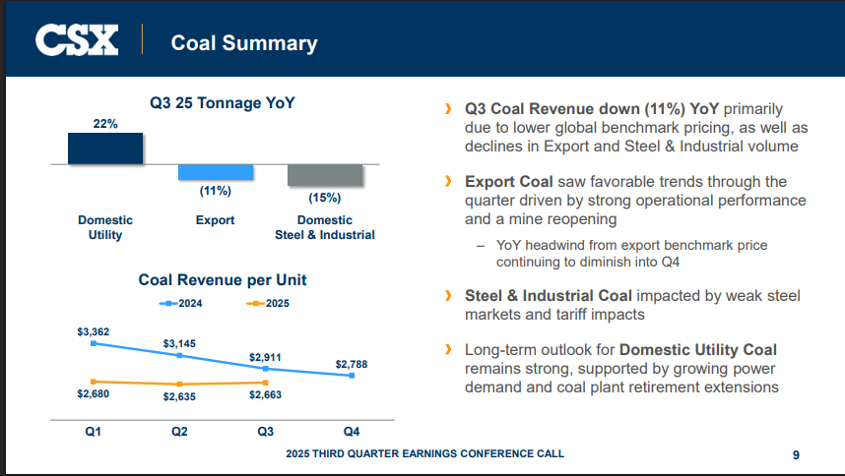The height and width of the screenshot is (476, 845).
Task: Click the CSX logo in the header
Action: pyautogui.click(x=77, y=41)
